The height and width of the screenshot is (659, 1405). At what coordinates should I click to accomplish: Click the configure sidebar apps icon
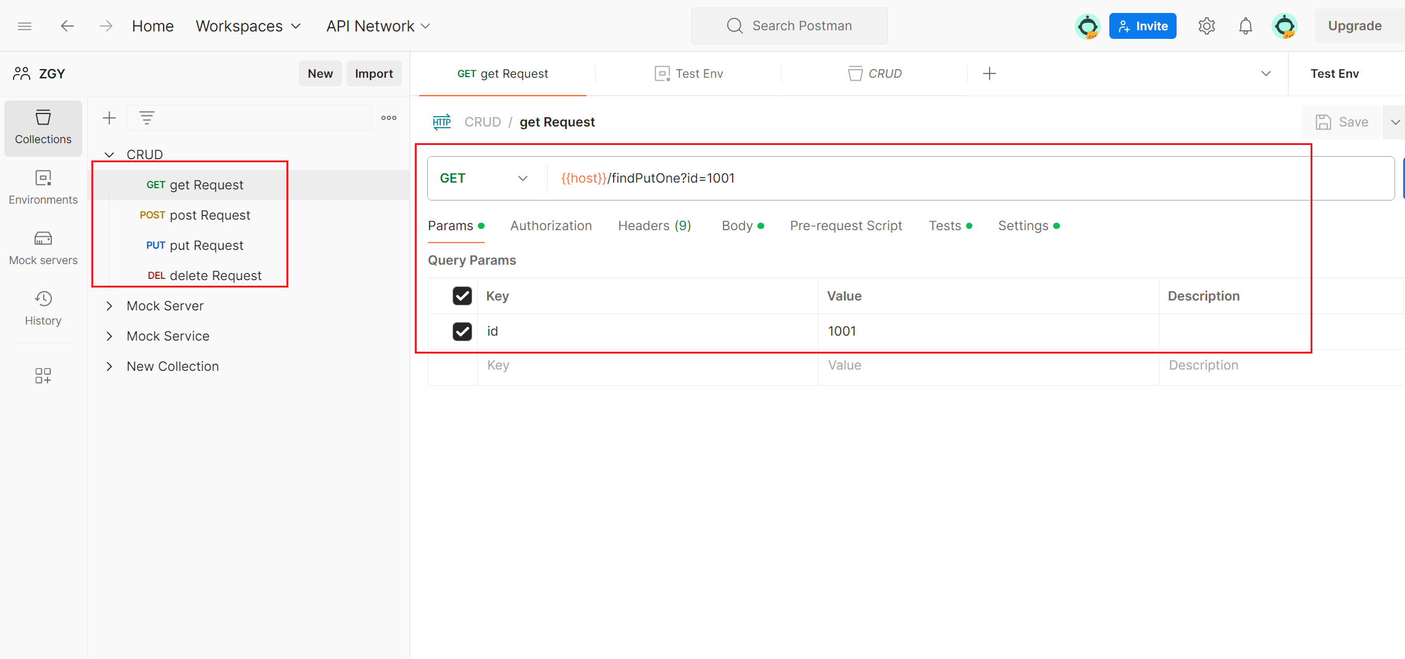(43, 376)
